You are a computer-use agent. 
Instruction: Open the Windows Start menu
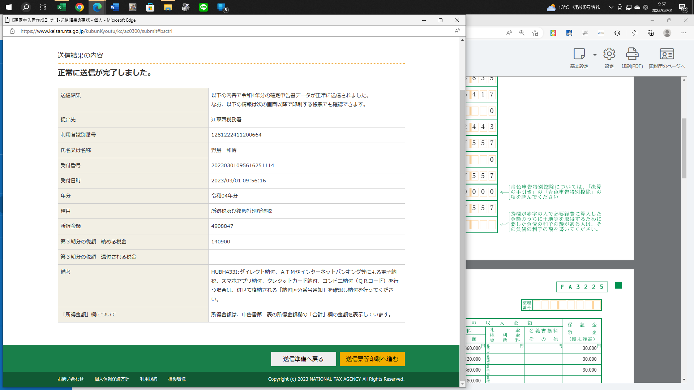9,7
